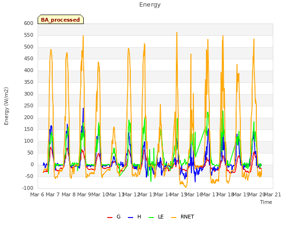Click the 600 y-axis tick label
301x226 pixels.
click(x=29, y=24)
